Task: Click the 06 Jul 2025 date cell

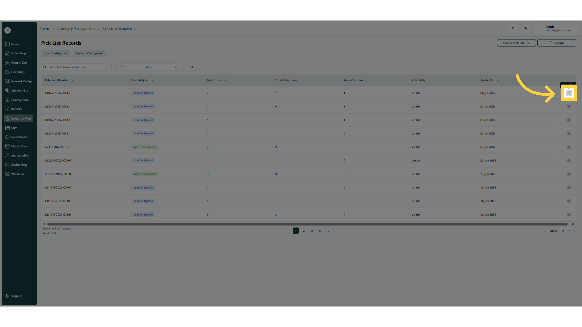Action: click(487, 93)
